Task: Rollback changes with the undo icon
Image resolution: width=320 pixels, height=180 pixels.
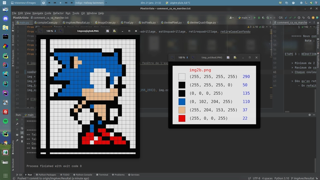Action: (x=303, y=18)
